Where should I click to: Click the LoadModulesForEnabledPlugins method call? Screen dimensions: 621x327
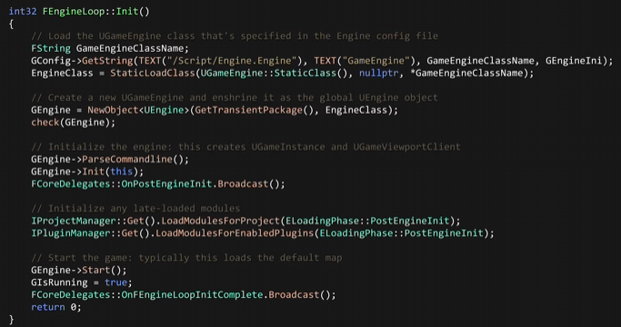pos(235,233)
